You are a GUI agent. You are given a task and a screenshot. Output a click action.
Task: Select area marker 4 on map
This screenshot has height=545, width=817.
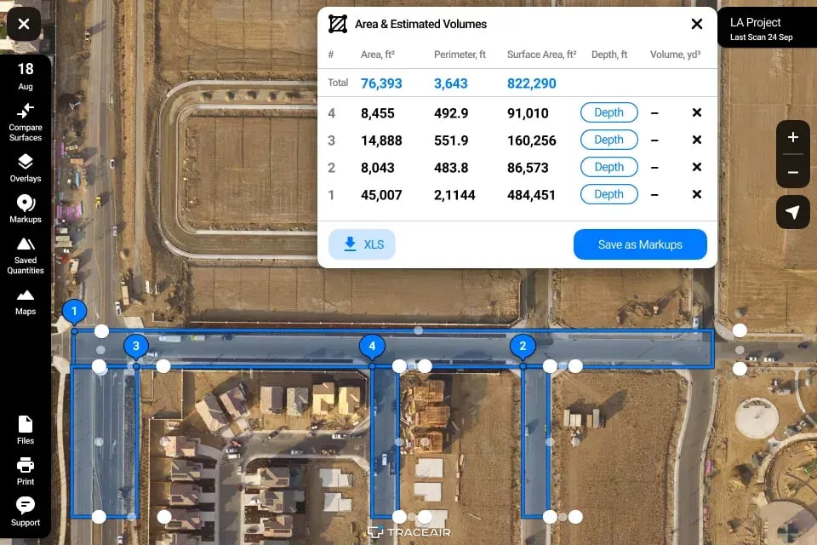[x=372, y=346]
